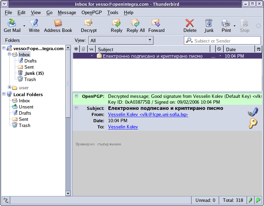Sort by attachment paperclip column
This screenshot has width=264, height=206.
coord(83,49)
